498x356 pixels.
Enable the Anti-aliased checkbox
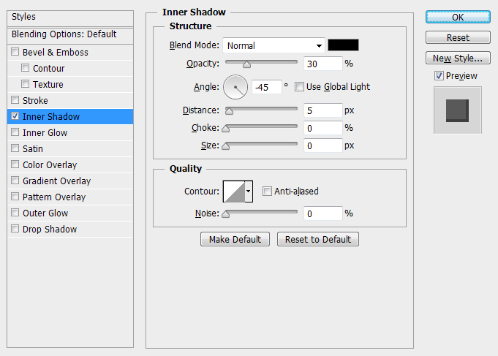(x=267, y=192)
